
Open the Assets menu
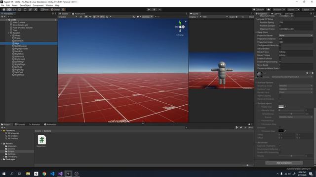pyautogui.click(x=14, y=5)
